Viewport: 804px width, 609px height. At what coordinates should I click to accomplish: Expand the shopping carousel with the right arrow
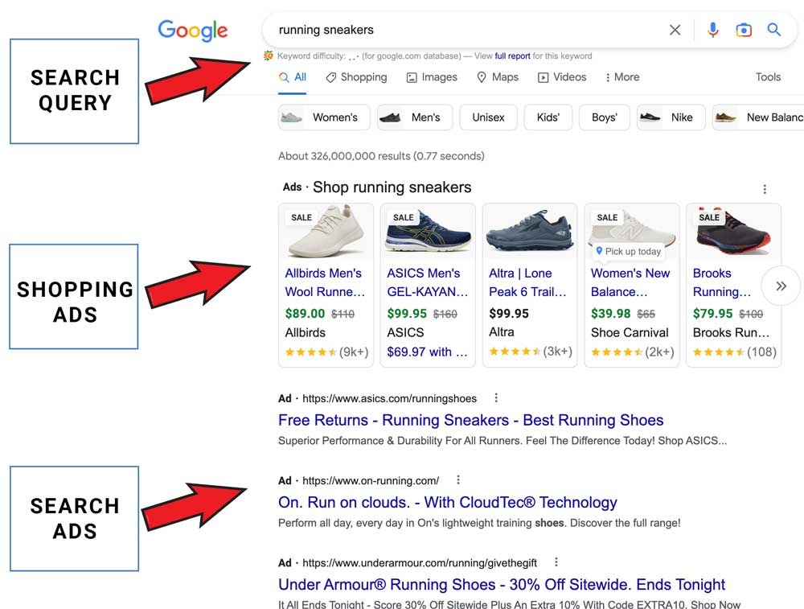[x=781, y=286]
